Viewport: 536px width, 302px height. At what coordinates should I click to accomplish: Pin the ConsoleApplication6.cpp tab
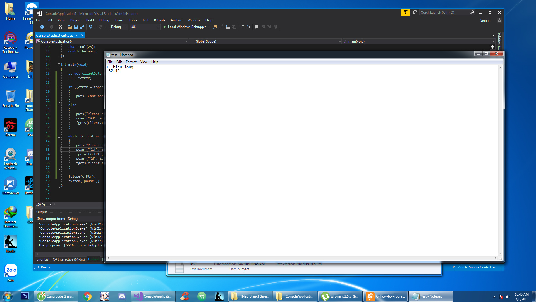tap(77, 36)
